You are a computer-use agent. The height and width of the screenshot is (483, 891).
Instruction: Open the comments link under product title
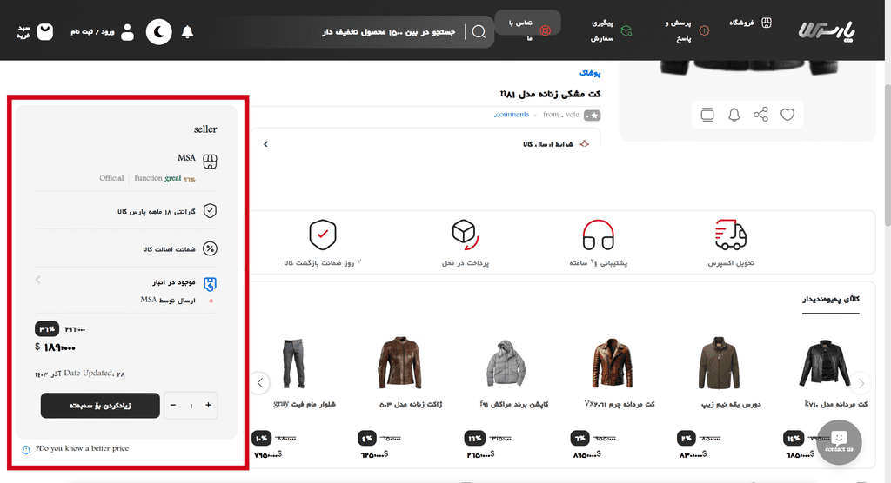pos(512,115)
